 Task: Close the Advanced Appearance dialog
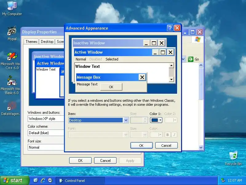pyautogui.click(x=177, y=28)
